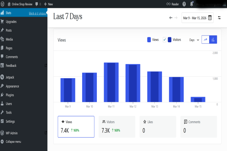This screenshot has width=227, height=151.
Task: Expand the Days period dropdown
Action: pos(194,40)
